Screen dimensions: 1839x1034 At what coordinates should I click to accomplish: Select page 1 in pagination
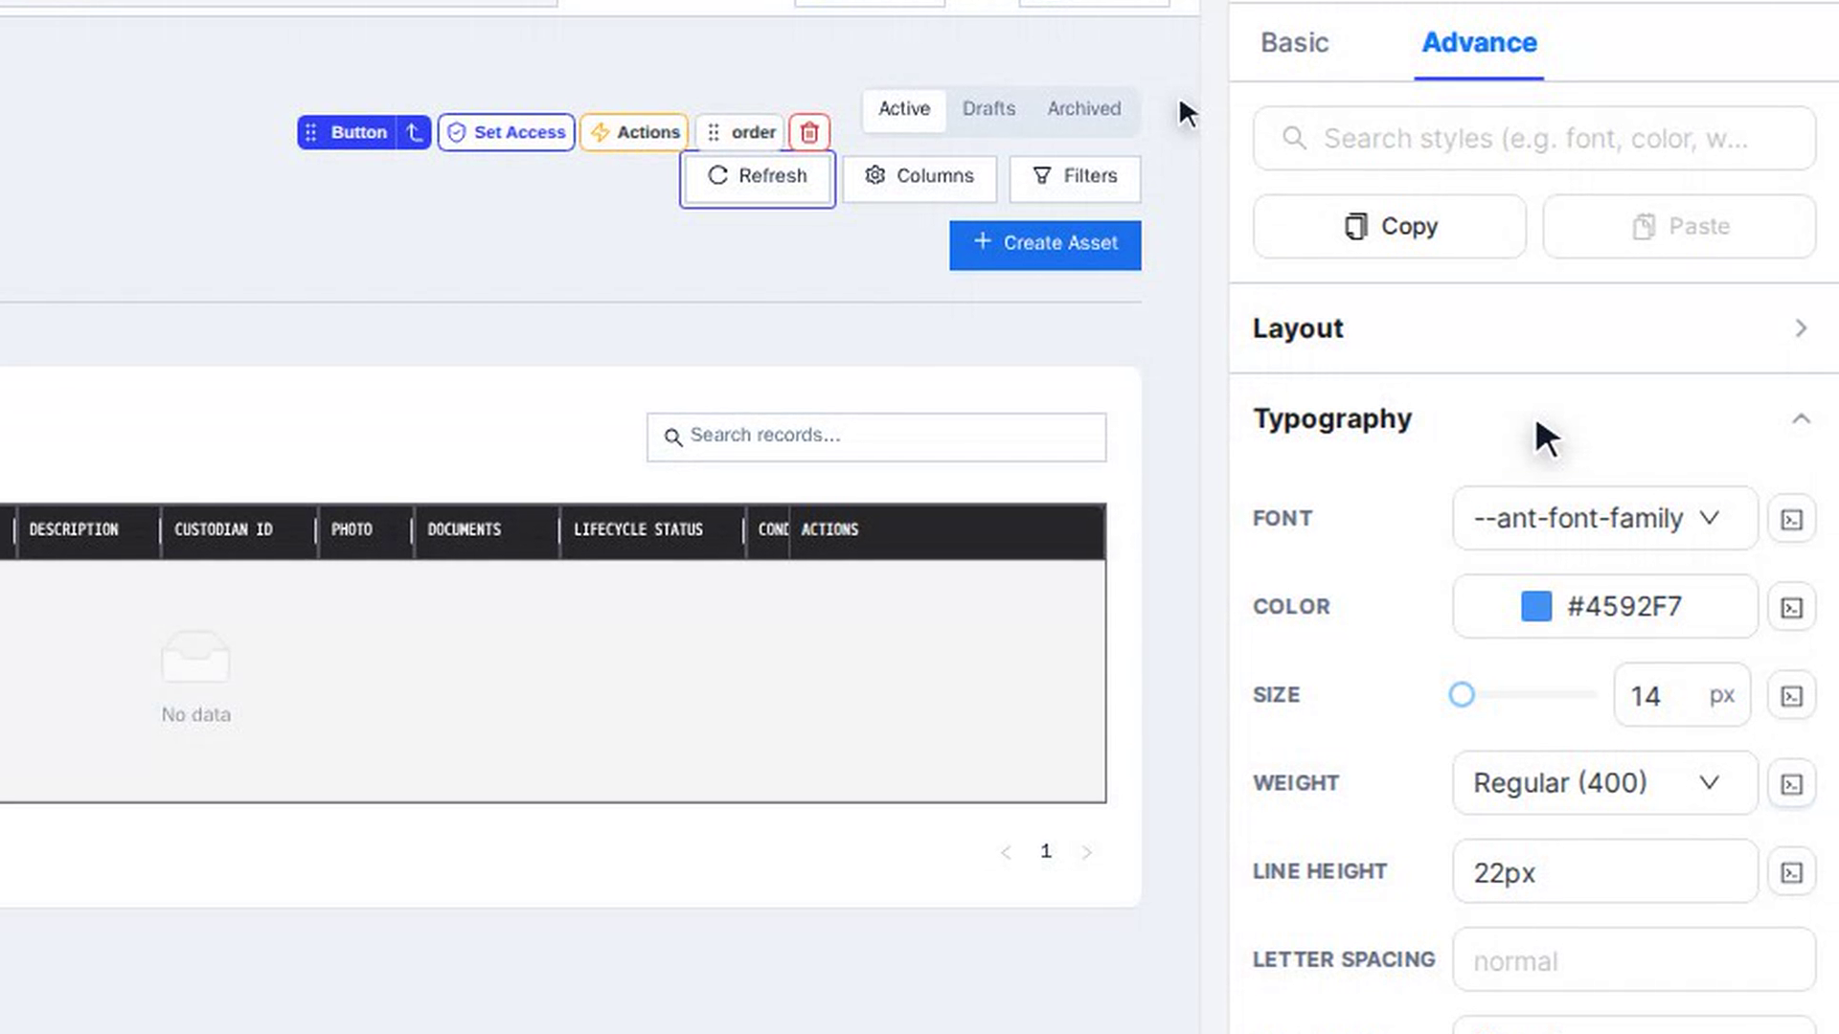1046,851
